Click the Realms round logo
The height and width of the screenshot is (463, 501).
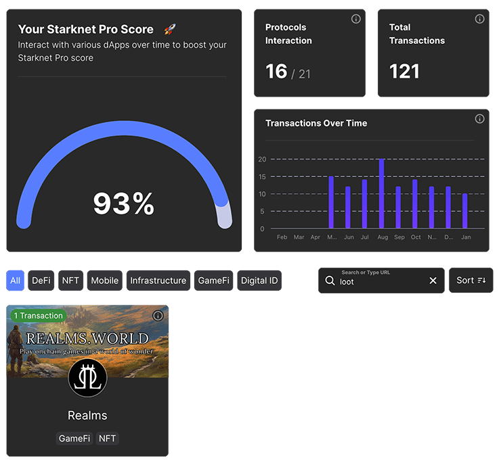click(87, 378)
